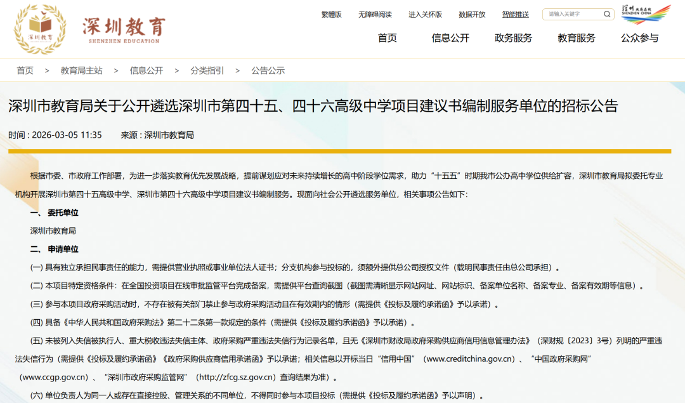
Task: Click inside the keyword search input field
Action: (571, 14)
